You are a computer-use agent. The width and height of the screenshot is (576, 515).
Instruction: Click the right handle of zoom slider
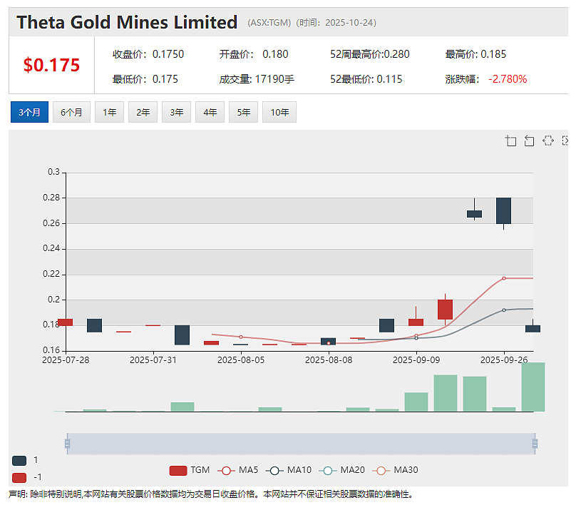coord(535,444)
